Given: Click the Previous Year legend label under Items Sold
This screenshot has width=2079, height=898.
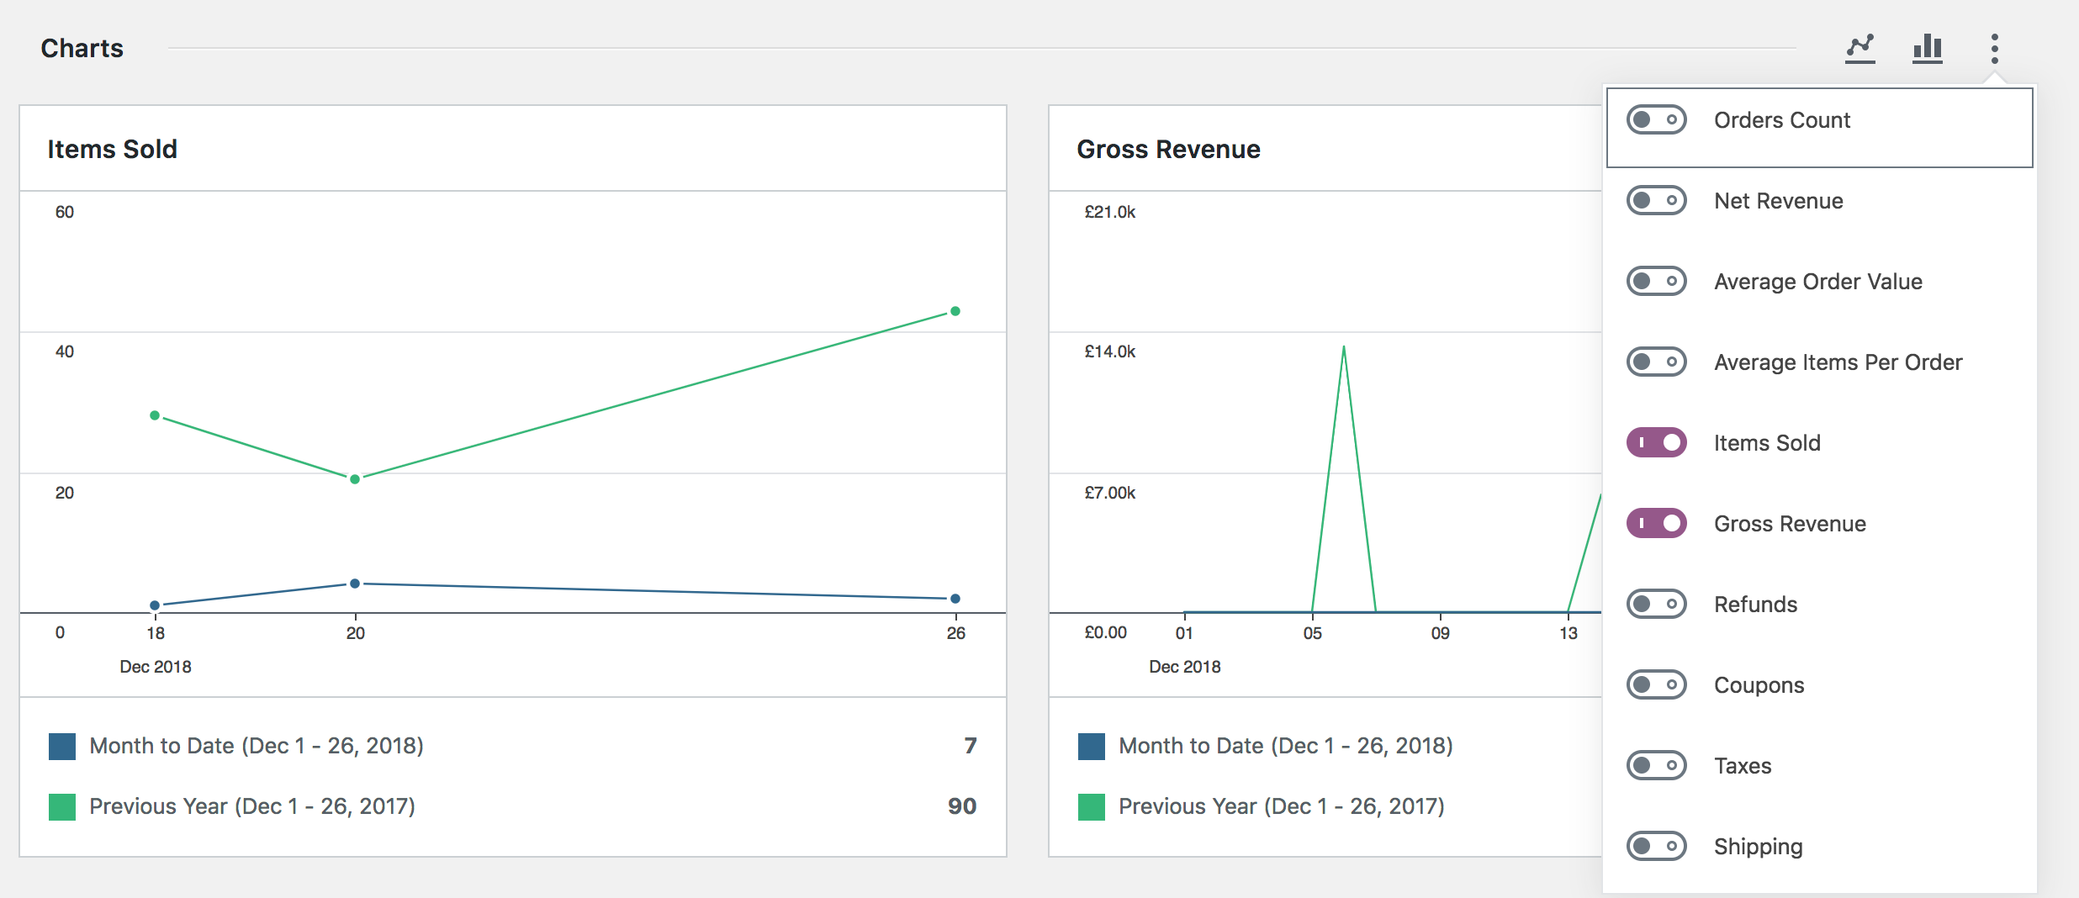Looking at the screenshot, I should click(x=252, y=806).
